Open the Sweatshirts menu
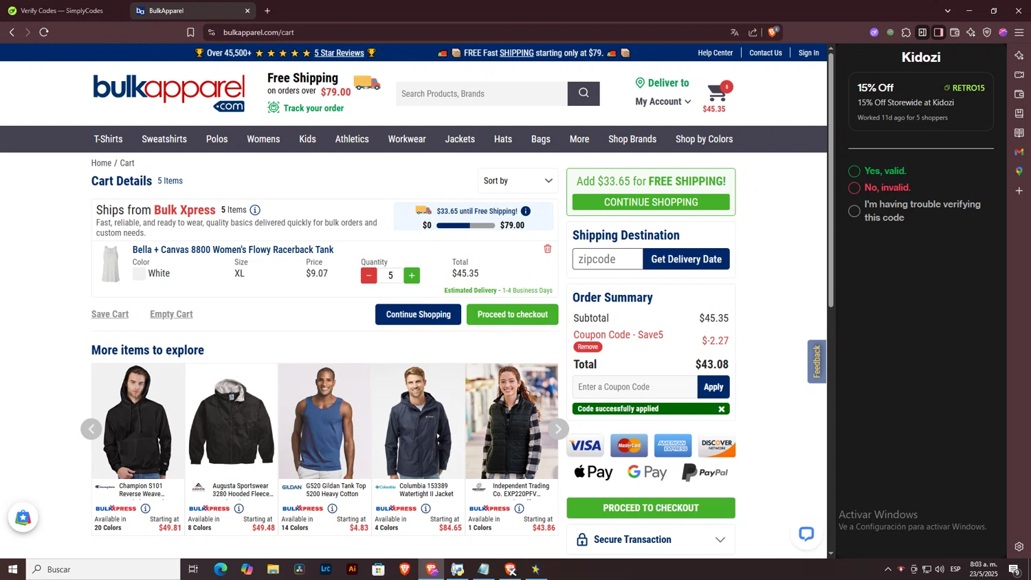This screenshot has width=1031, height=580. click(164, 139)
